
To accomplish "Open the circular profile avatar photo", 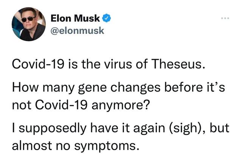I will (x=29, y=24).
